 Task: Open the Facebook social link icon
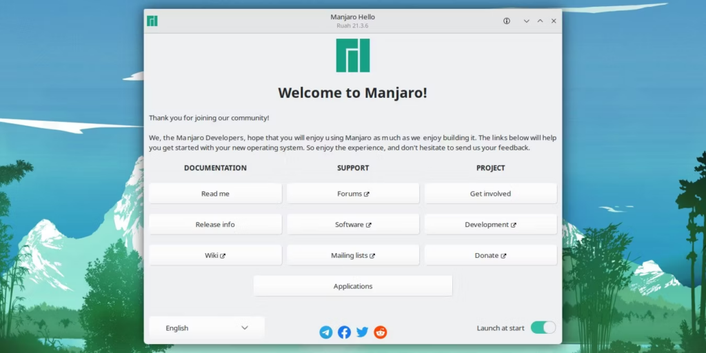(345, 332)
